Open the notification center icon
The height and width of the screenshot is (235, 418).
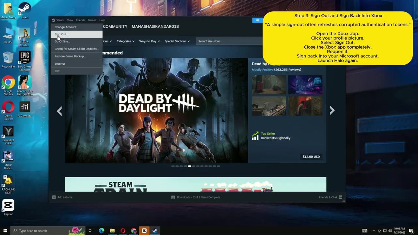point(411,231)
